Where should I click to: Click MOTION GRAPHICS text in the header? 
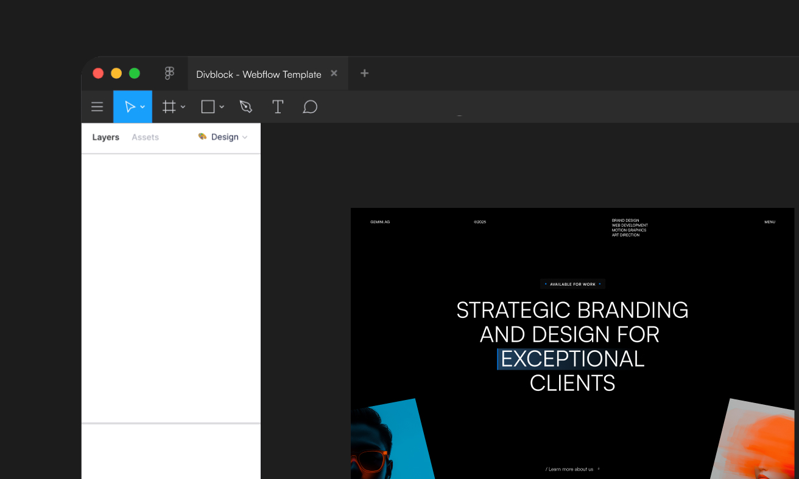pyautogui.click(x=629, y=230)
